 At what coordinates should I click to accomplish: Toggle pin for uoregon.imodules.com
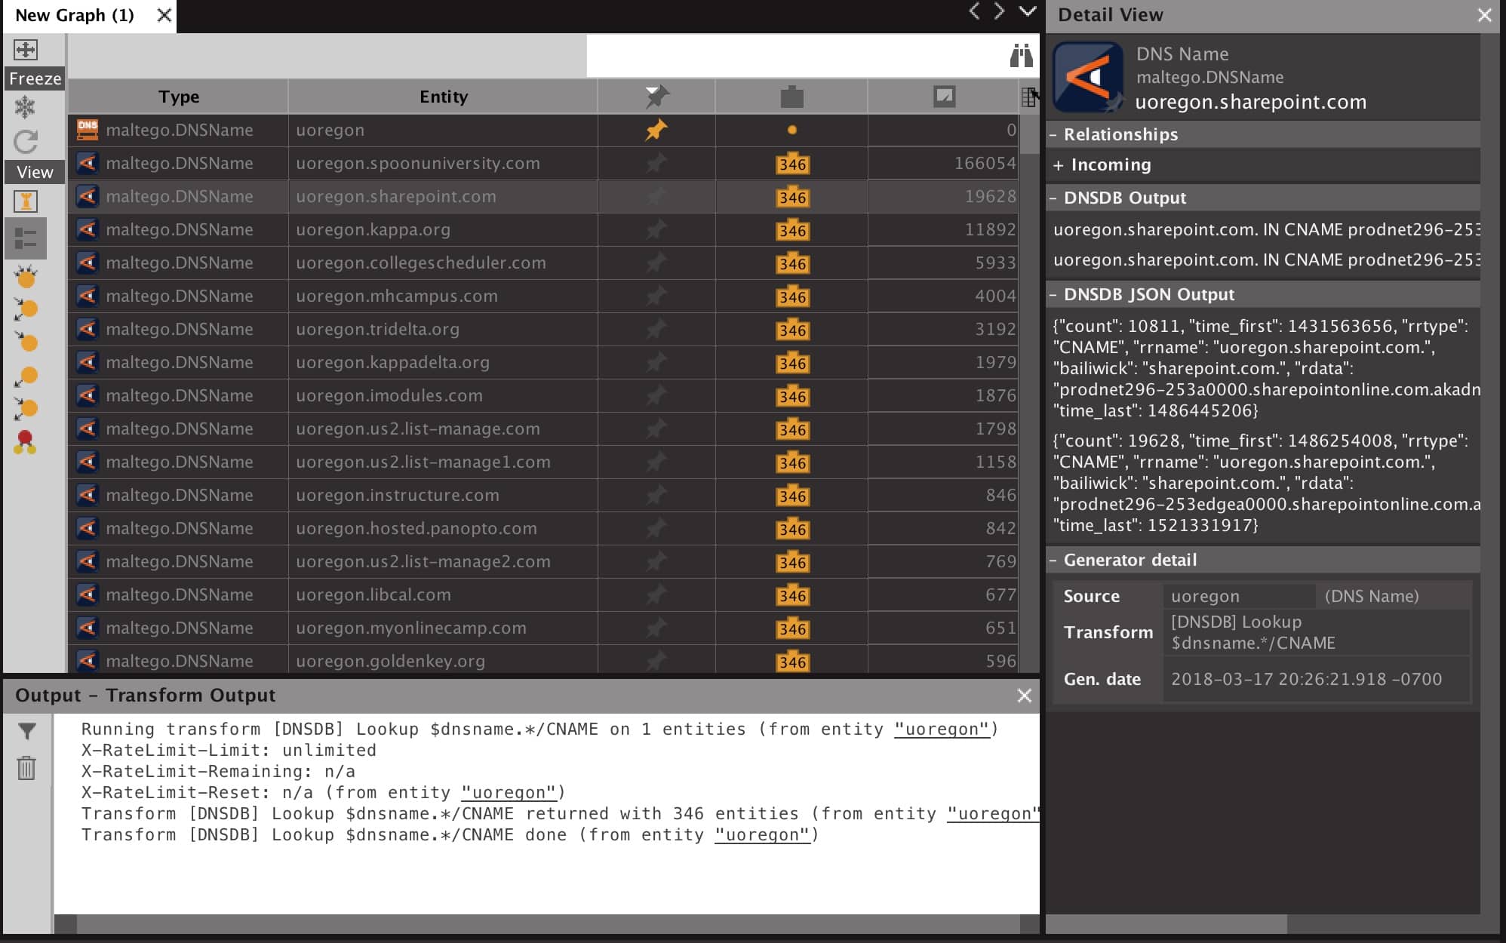(x=656, y=395)
